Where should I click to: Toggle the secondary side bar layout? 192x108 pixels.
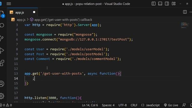tap(167, 4)
